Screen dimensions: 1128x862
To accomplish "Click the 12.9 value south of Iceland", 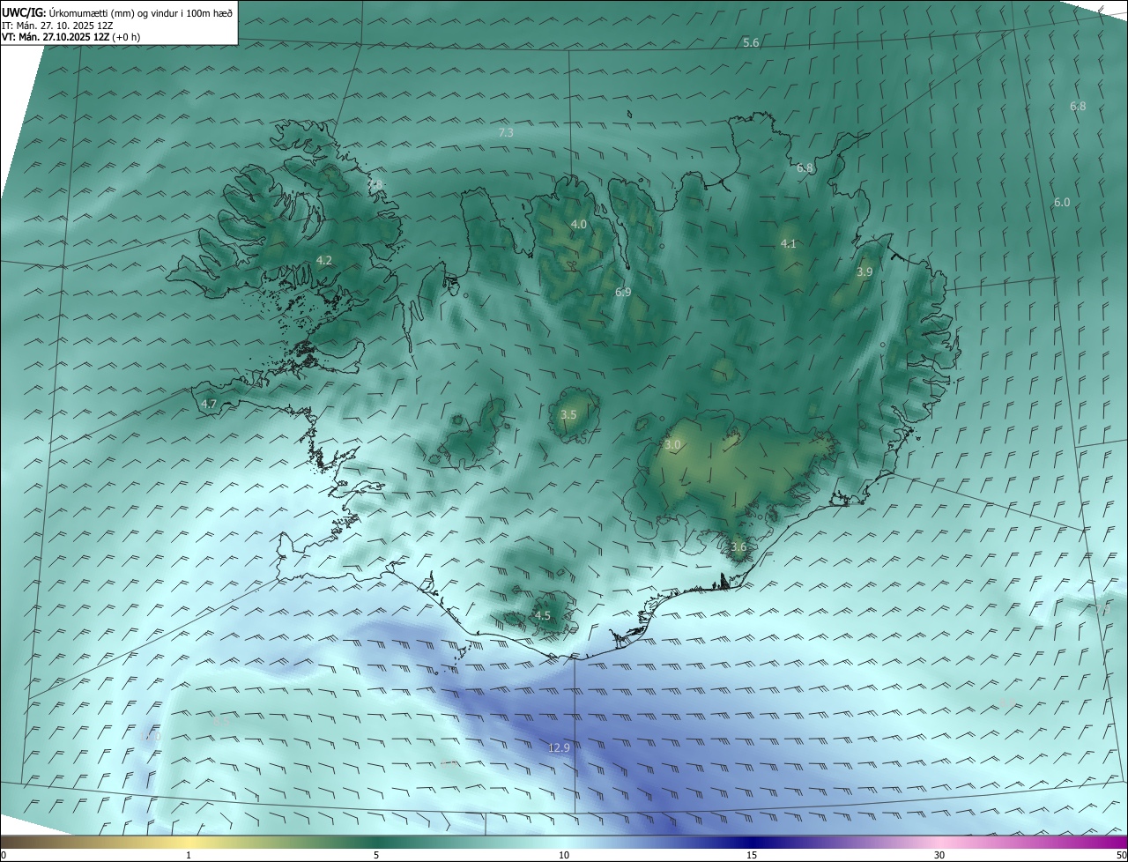I will 560,747.
